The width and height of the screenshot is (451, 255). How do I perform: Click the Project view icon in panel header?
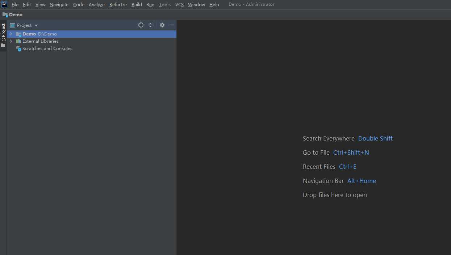[13, 25]
